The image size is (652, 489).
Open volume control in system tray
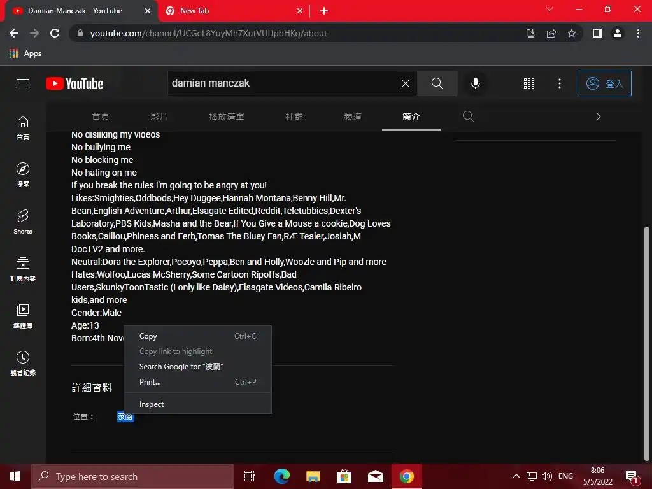click(547, 476)
